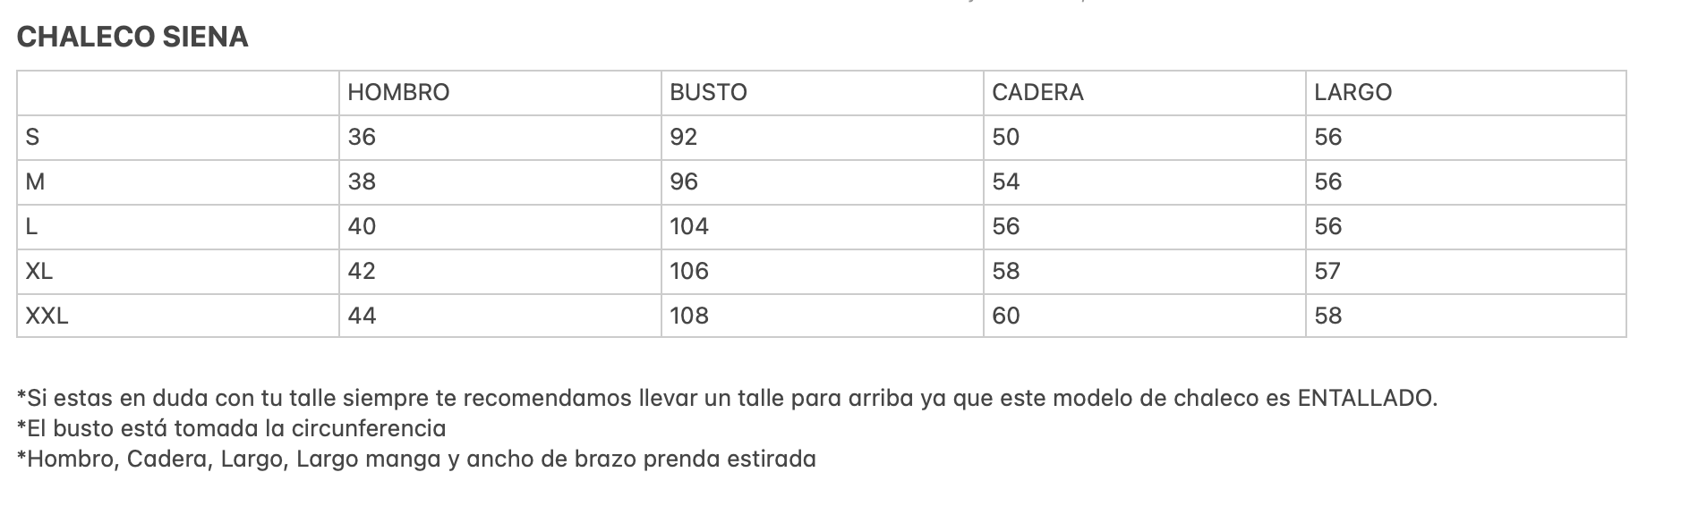Image resolution: width=1681 pixels, height=506 pixels.
Task: Click the S size row label
Action: [178, 138]
